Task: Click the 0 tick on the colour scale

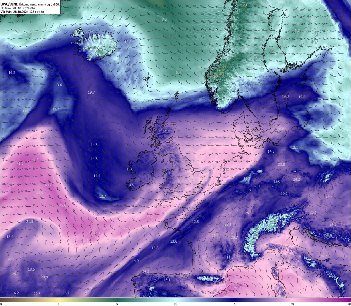Action: [1, 304]
